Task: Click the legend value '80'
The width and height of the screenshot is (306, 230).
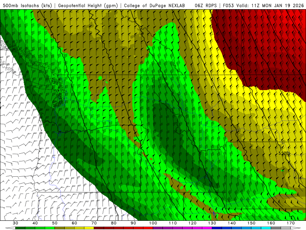Action: pyautogui.click(x=114, y=223)
